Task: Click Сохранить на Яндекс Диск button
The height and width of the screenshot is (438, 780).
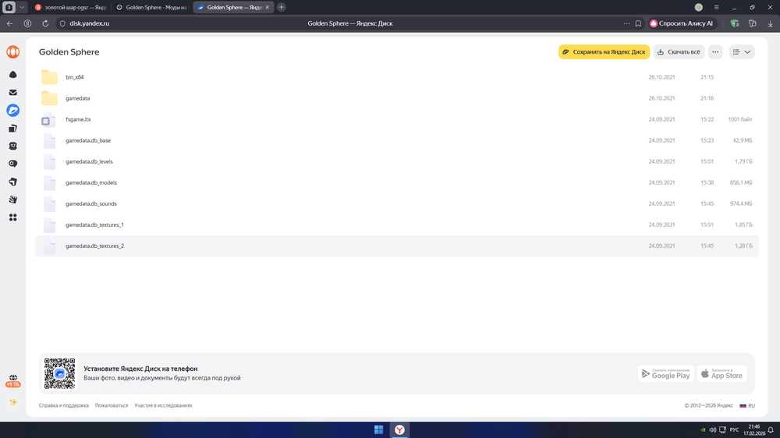Action: coord(604,51)
